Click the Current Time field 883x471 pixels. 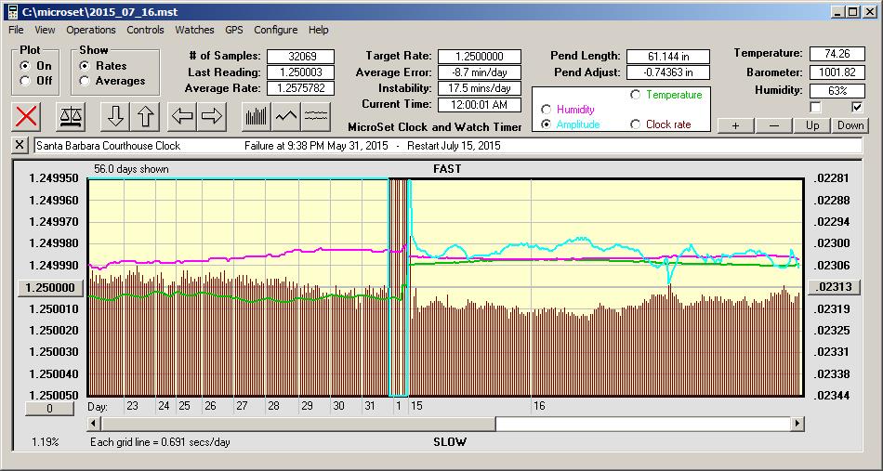pyautogui.click(x=480, y=105)
